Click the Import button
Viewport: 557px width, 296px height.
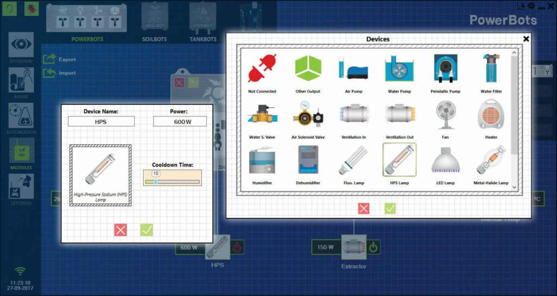[60, 73]
